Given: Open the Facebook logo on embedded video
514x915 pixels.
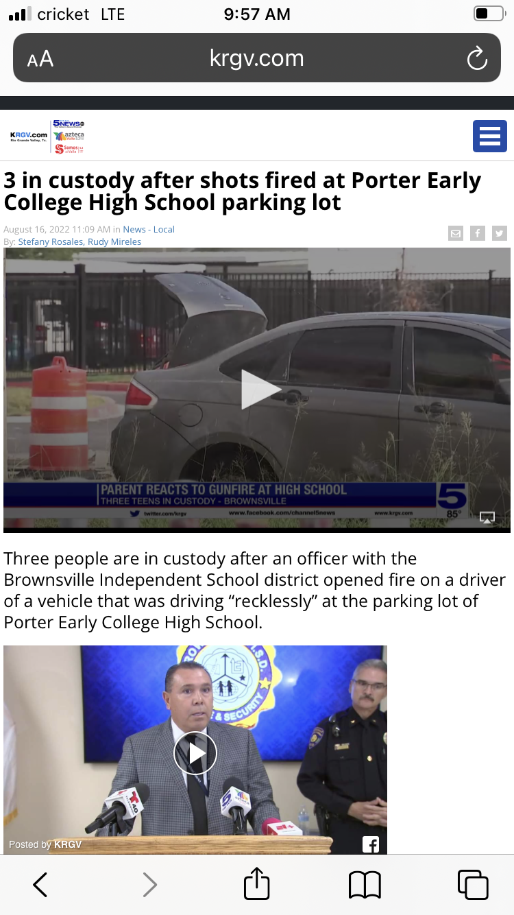Looking at the screenshot, I should pos(370,844).
